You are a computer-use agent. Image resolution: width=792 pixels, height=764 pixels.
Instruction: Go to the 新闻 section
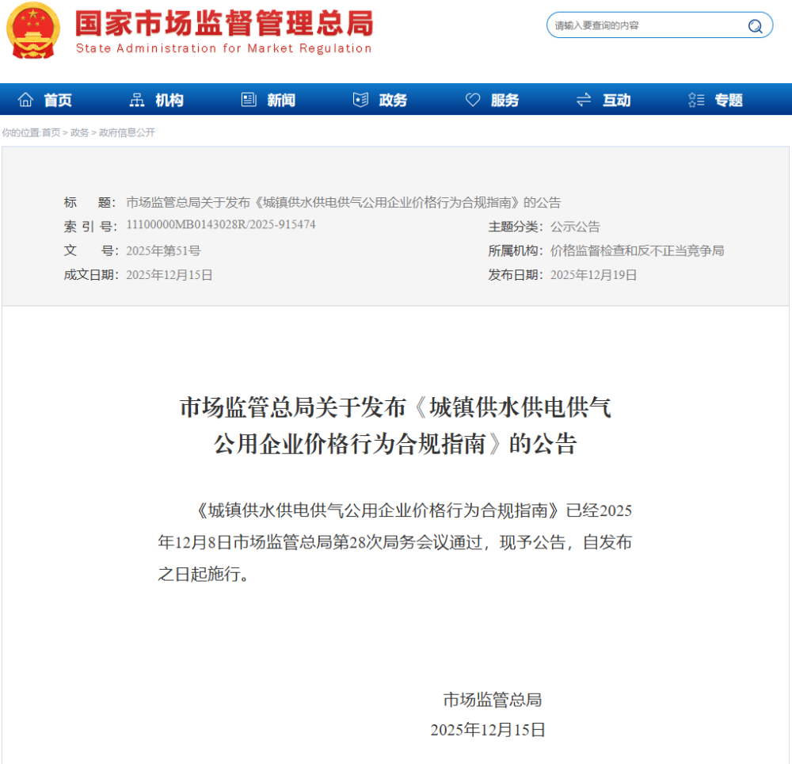tap(281, 100)
